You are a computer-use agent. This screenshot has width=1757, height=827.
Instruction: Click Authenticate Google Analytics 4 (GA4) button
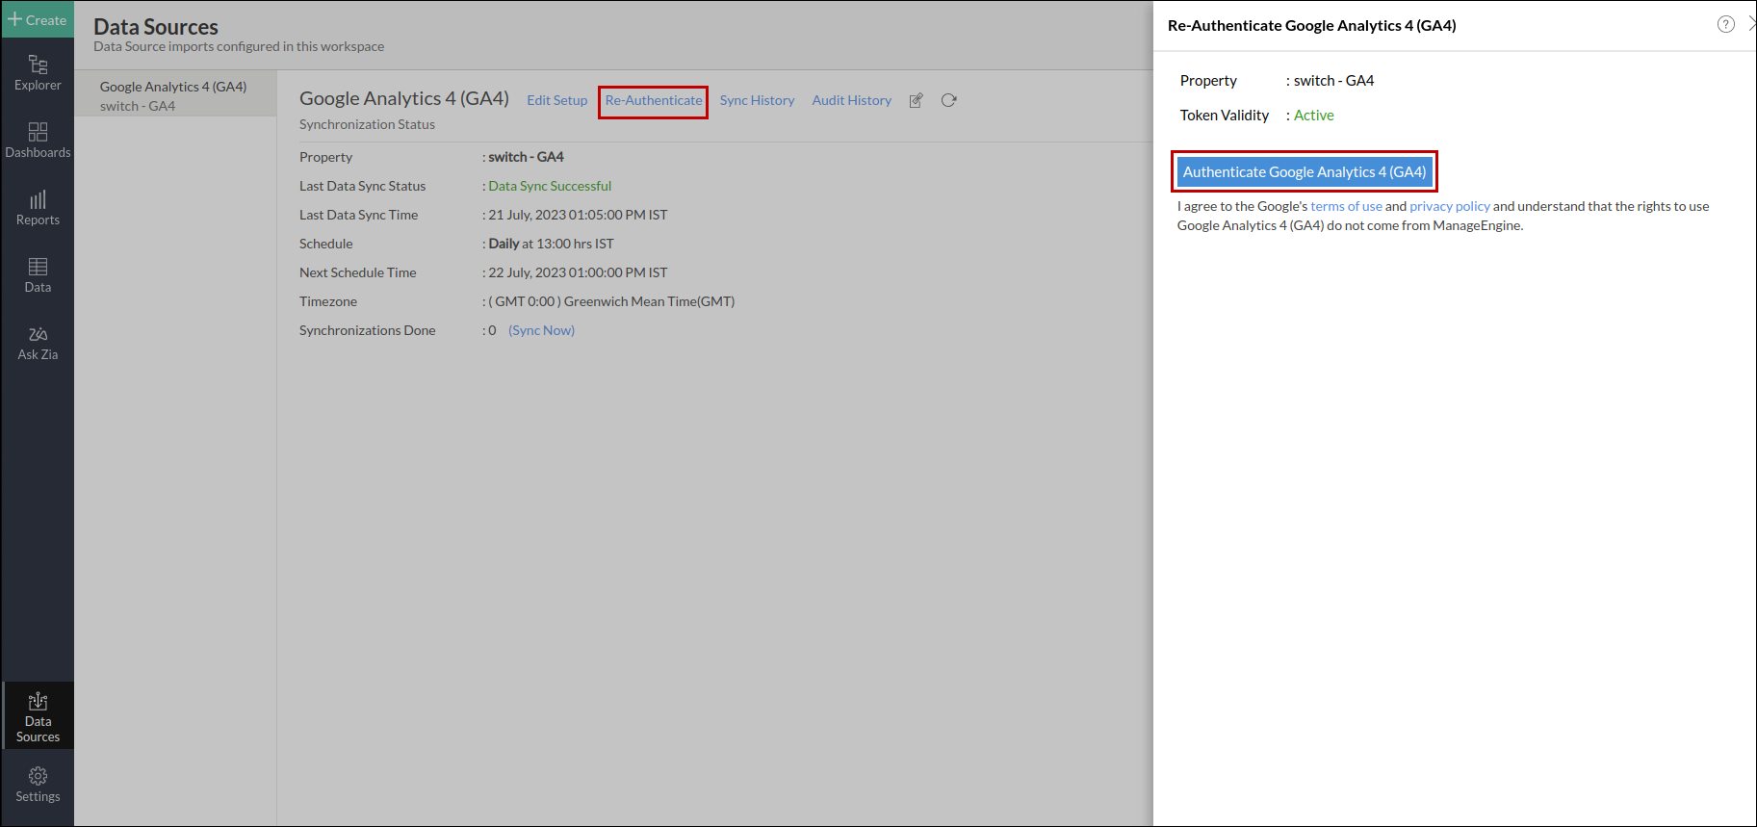pyautogui.click(x=1304, y=172)
